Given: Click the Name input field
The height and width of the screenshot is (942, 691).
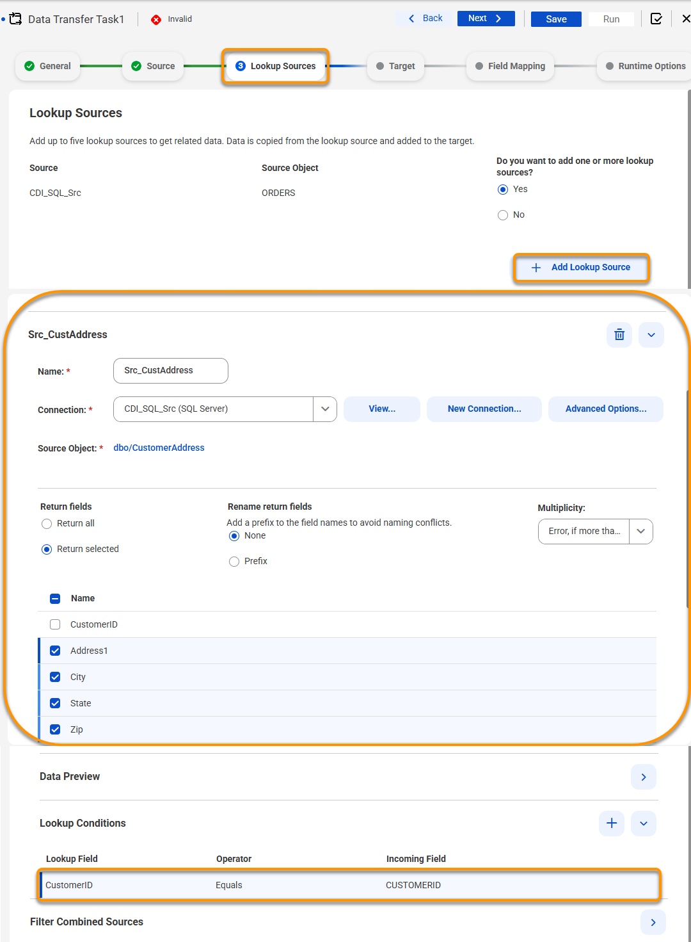Looking at the screenshot, I should tap(171, 371).
